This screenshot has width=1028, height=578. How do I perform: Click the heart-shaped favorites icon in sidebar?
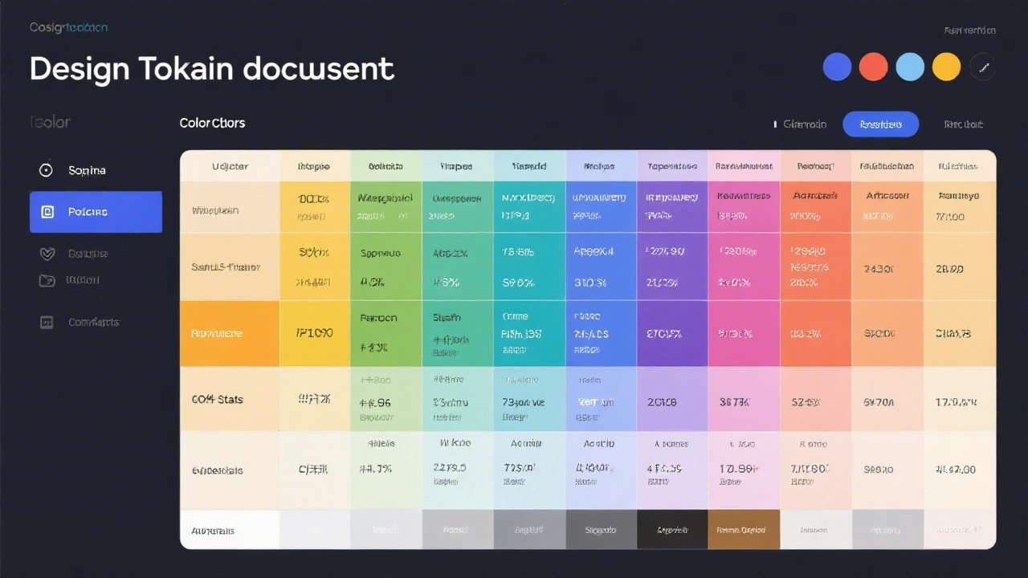(47, 253)
